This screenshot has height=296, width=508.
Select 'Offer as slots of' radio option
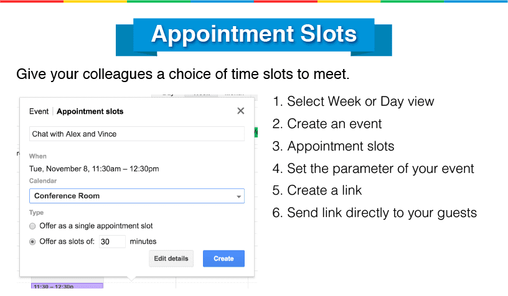point(32,242)
